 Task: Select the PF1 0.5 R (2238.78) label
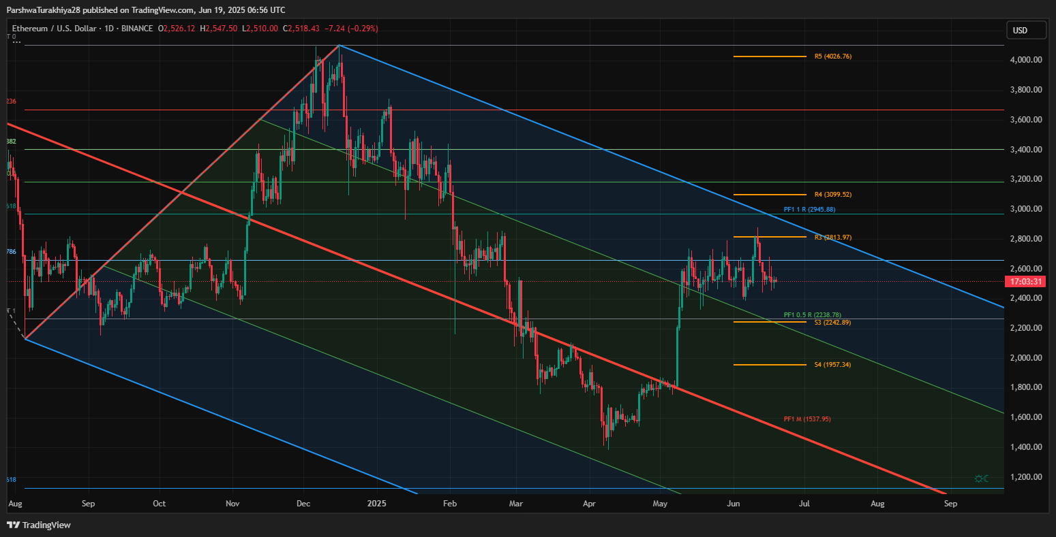(807, 315)
